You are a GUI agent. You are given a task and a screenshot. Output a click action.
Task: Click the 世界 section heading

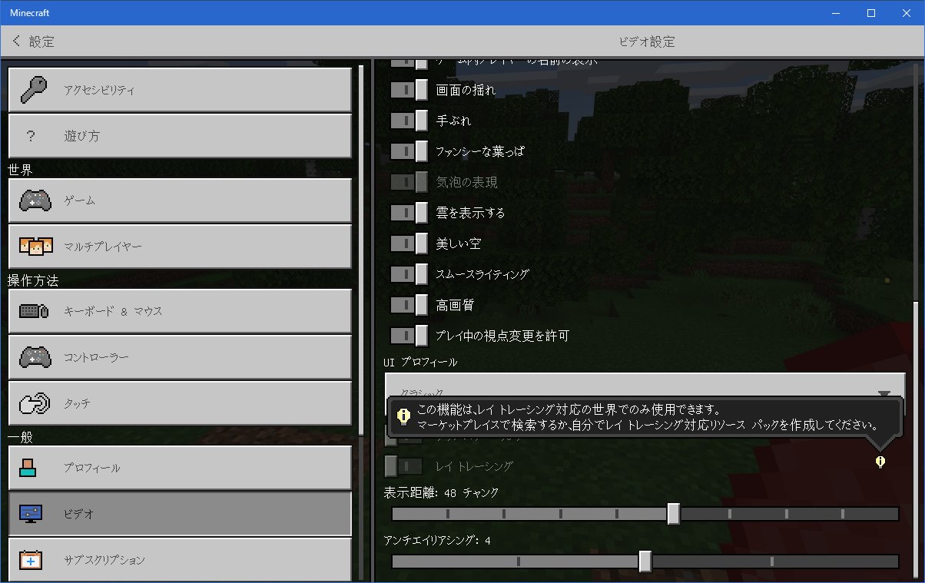[x=20, y=169]
